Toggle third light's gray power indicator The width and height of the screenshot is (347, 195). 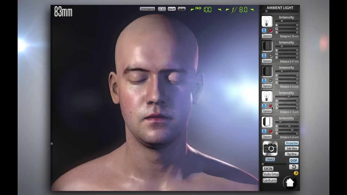[x=271, y=81]
